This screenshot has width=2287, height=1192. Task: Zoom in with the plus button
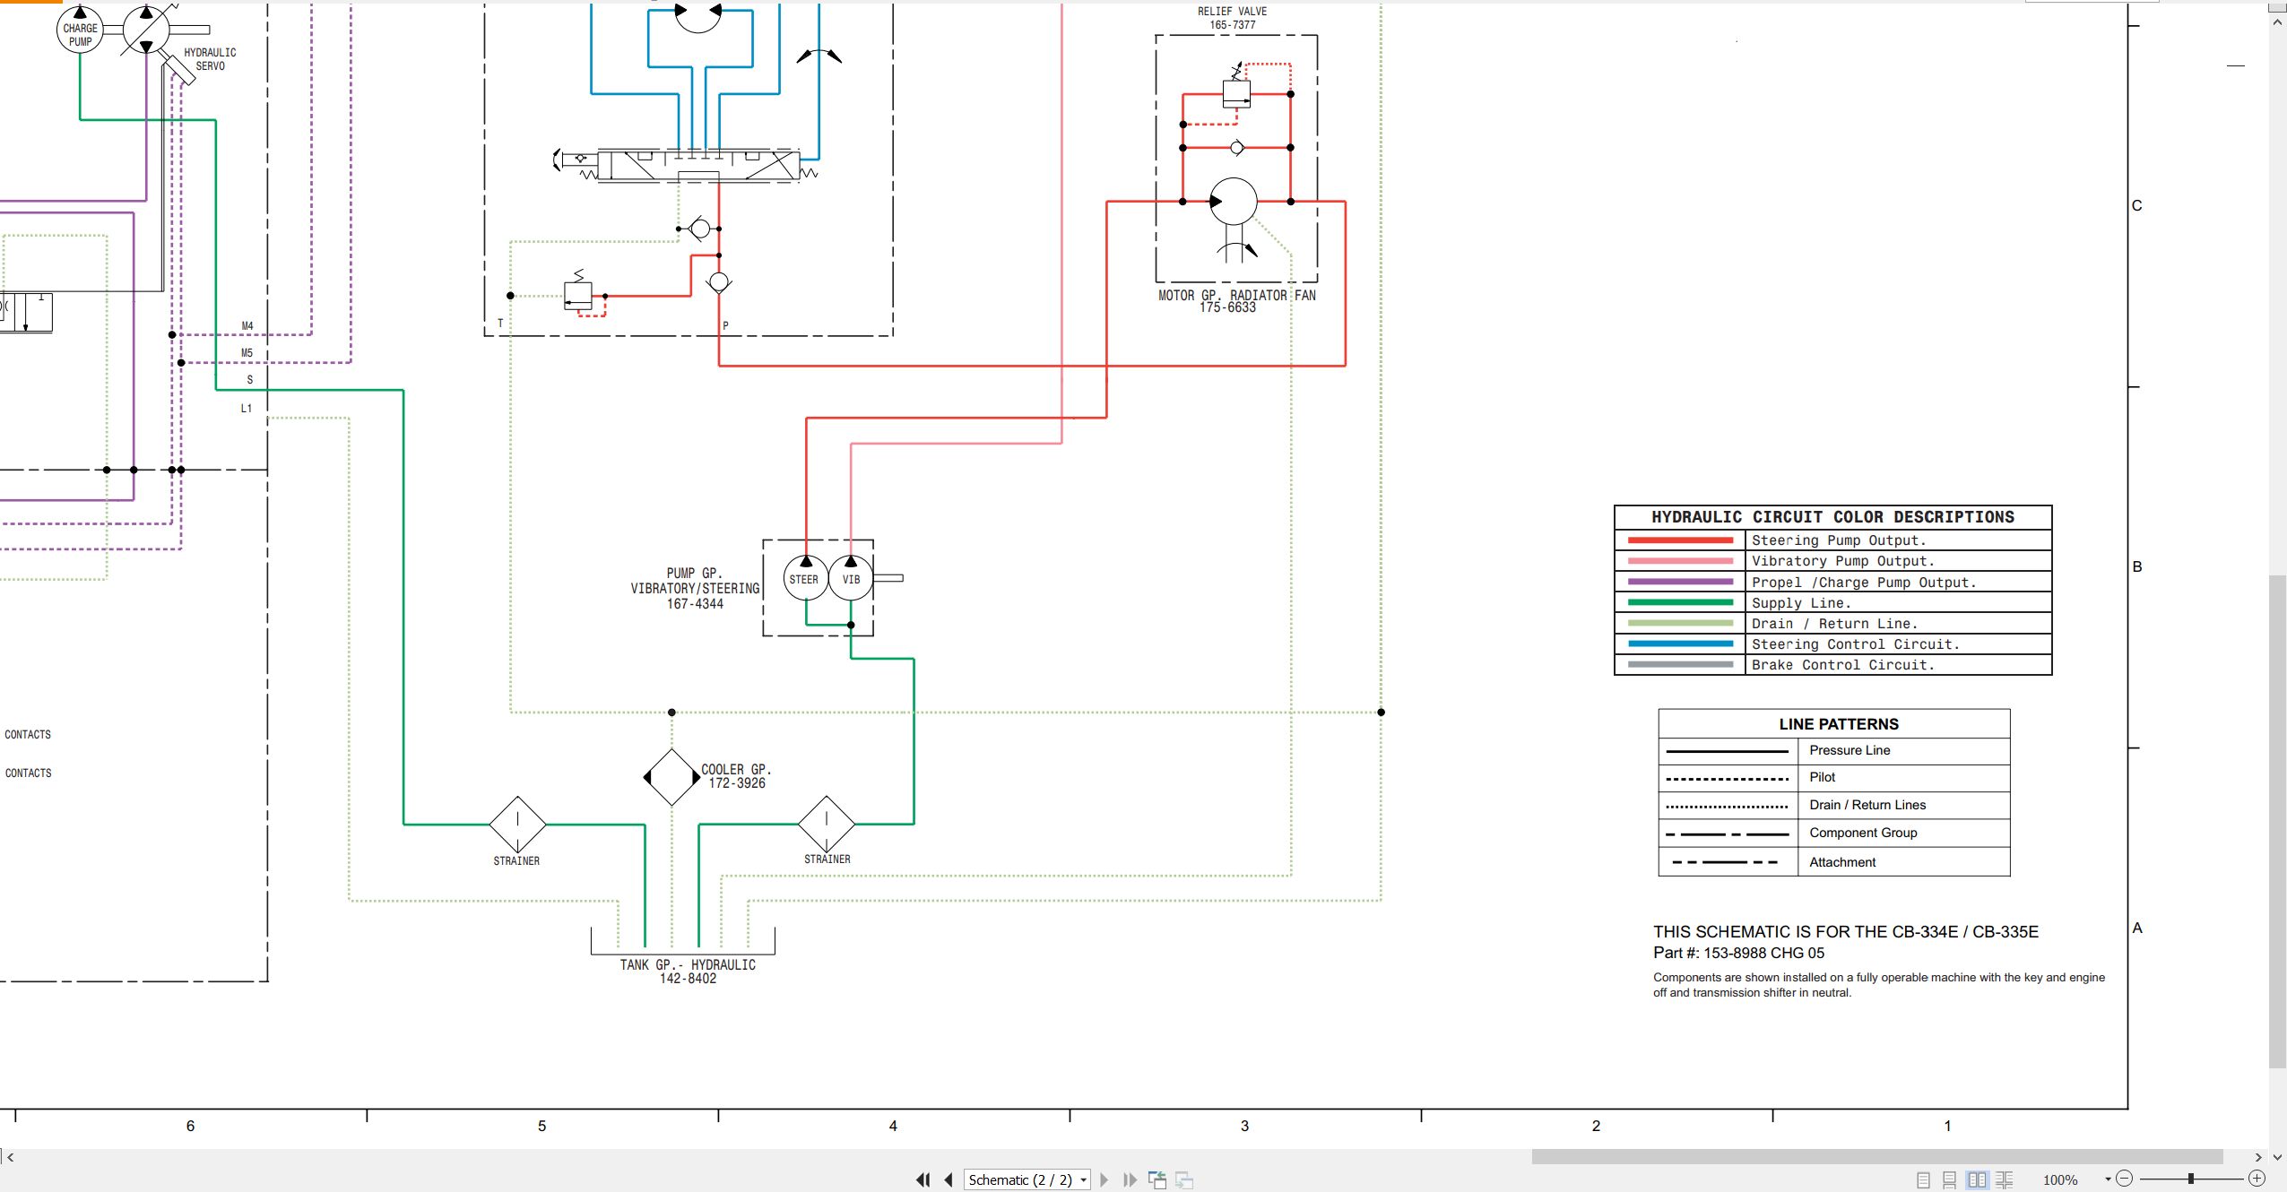(x=2257, y=1179)
